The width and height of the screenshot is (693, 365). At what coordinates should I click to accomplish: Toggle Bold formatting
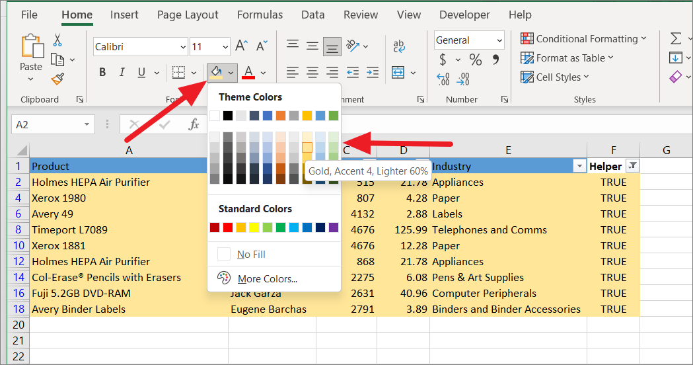click(x=102, y=72)
